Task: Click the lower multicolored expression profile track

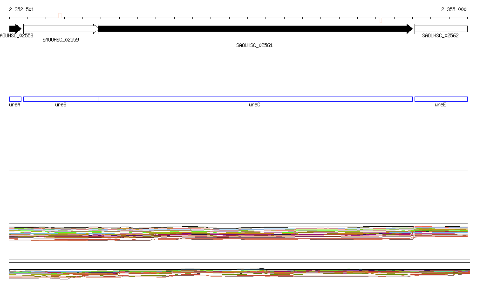Action: tap(239, 273)
